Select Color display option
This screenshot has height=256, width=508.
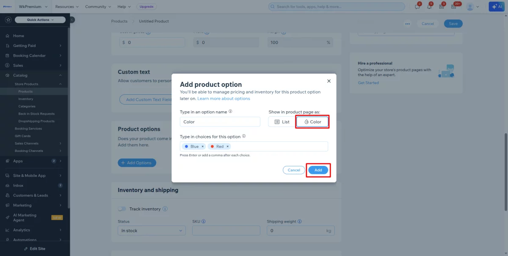click(x=312, y=122)
